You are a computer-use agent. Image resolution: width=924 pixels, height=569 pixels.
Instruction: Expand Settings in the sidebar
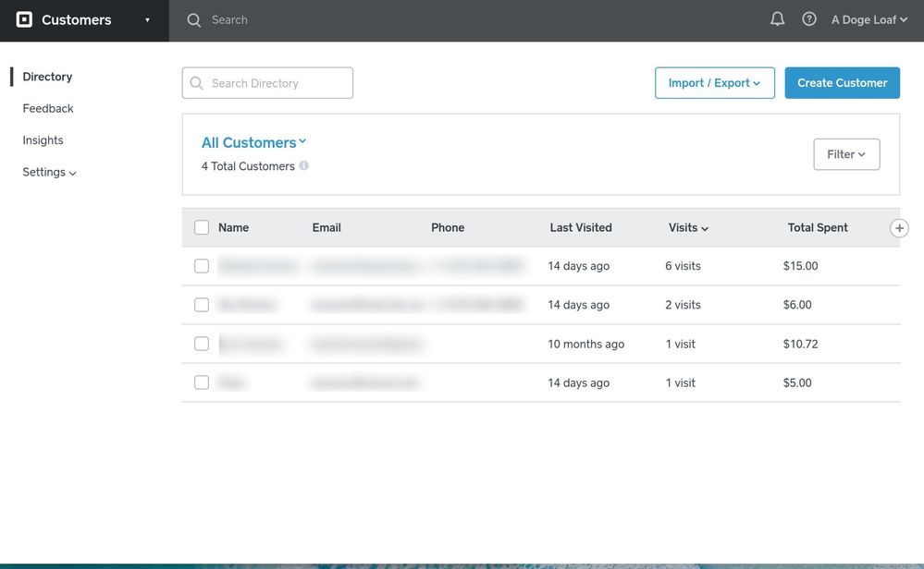(x=49, y=172)
